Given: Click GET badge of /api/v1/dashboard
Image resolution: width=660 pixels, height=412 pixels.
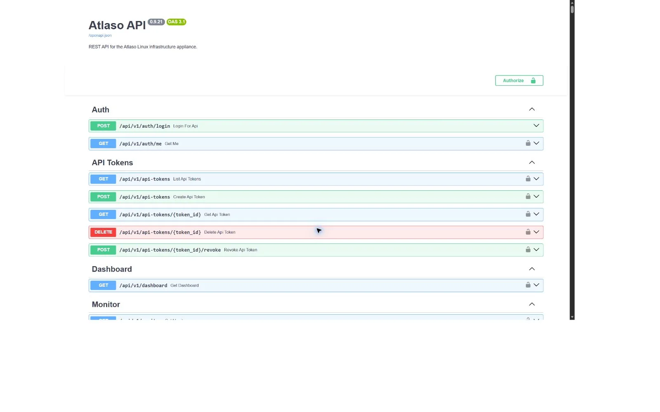Looking at the screenshot, I should [103, 286].
